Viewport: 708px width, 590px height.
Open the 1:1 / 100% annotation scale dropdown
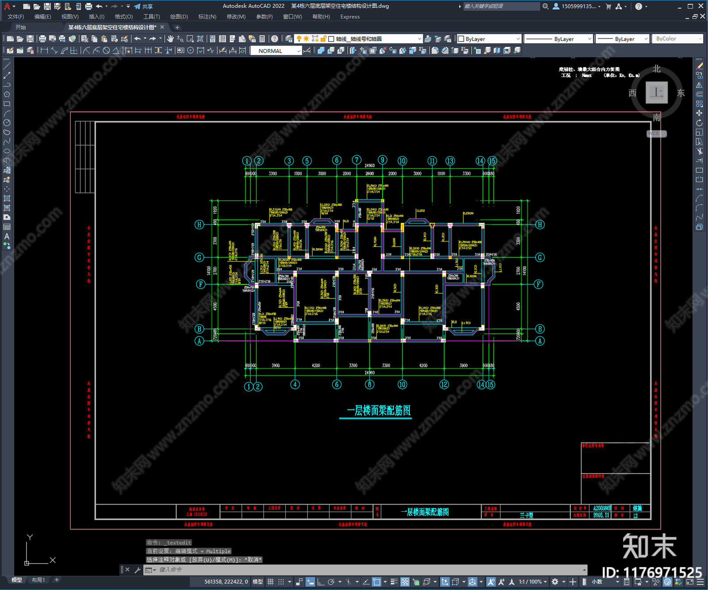533,582
